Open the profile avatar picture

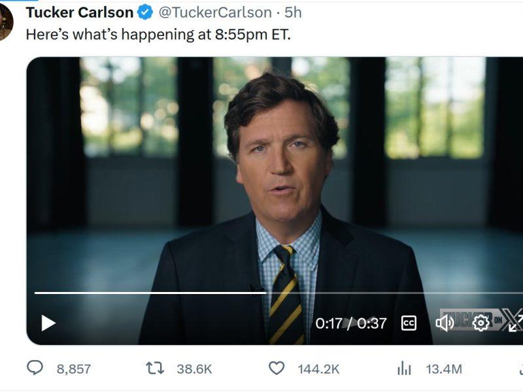[x=5, y=22]
